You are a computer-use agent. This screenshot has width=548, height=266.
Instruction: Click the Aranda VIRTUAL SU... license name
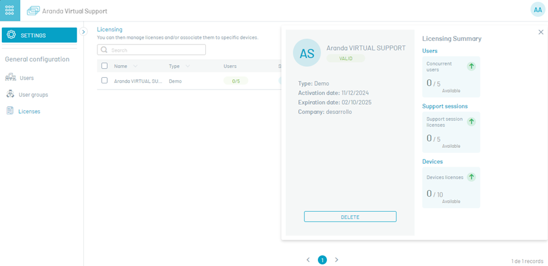pyautogui.click(x=138, y=81)
